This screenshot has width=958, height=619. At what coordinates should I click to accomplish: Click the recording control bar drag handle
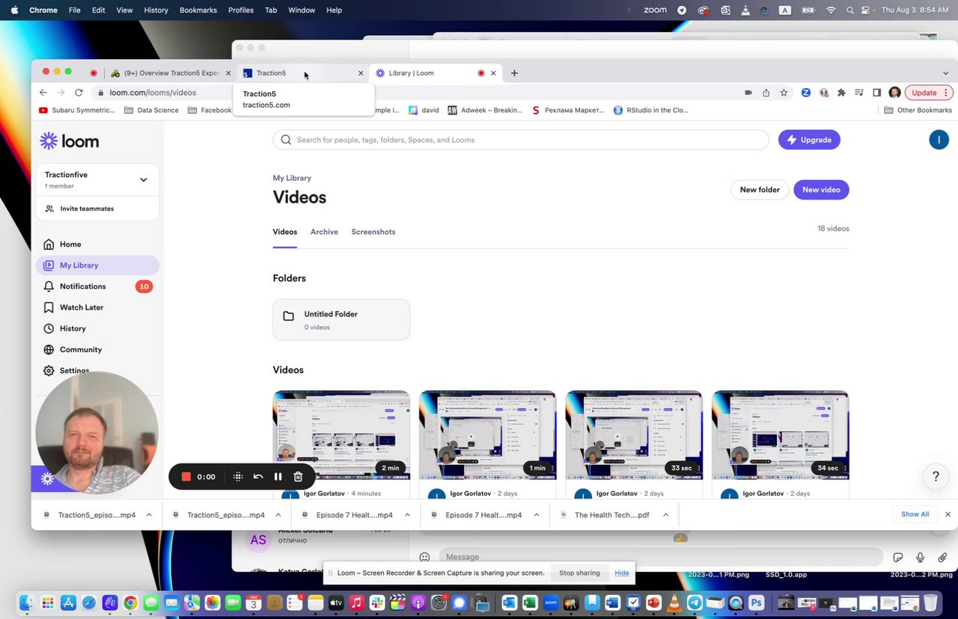click(238, 476)
